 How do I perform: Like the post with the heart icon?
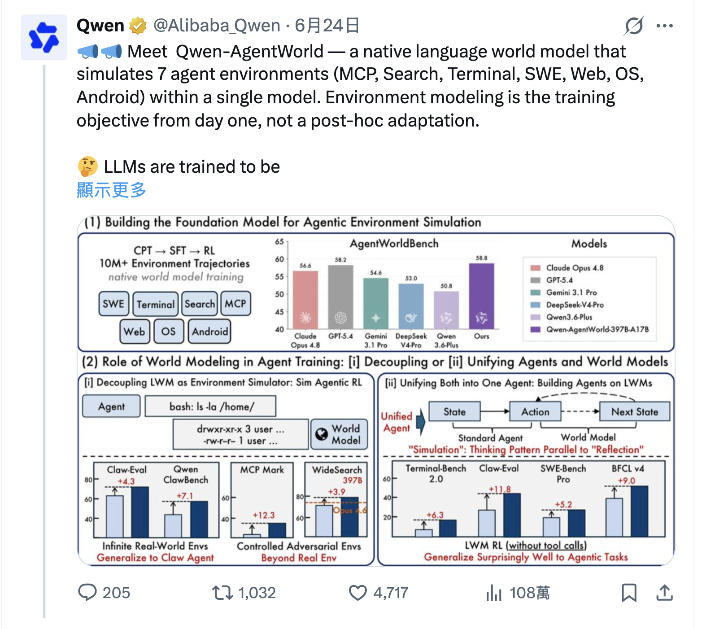click(x=357, y=592)
